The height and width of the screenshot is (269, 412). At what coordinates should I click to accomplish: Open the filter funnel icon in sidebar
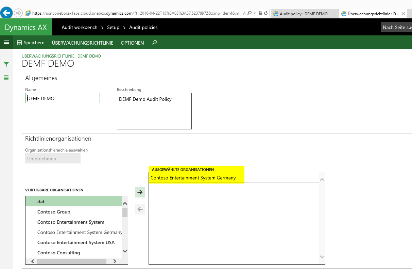(x=6, y=64)
